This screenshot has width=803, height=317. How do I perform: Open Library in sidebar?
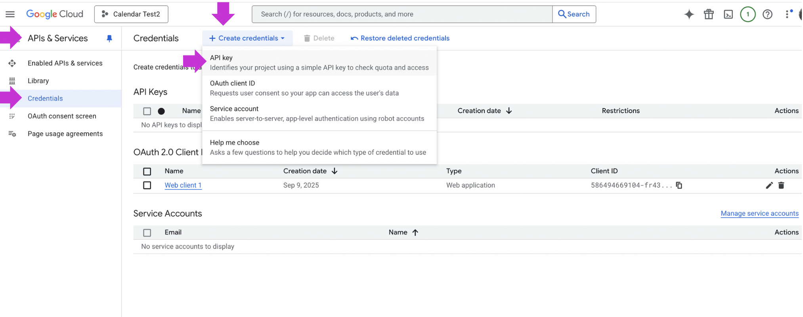point(38,81)
